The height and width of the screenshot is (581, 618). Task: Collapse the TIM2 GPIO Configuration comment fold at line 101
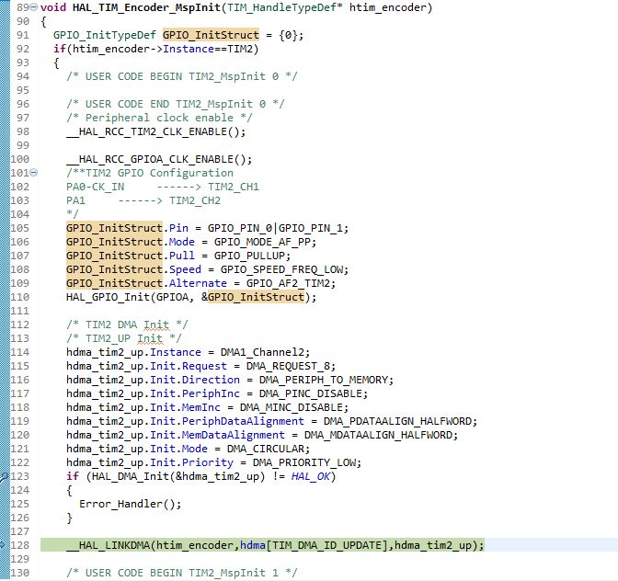(34, 173)
